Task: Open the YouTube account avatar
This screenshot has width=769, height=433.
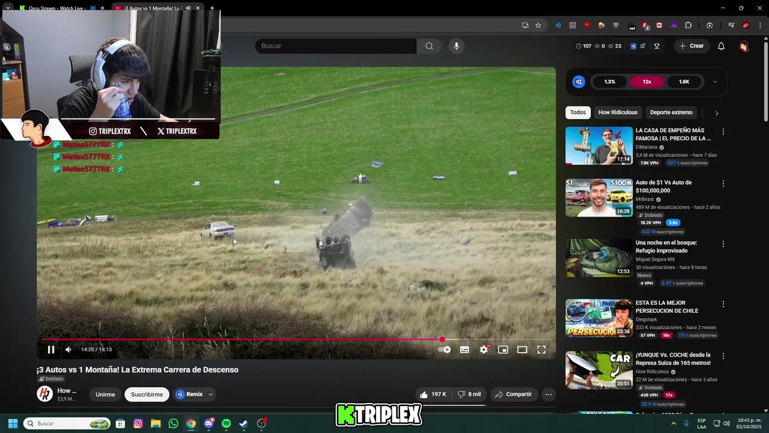Action: tap(744, 46)
